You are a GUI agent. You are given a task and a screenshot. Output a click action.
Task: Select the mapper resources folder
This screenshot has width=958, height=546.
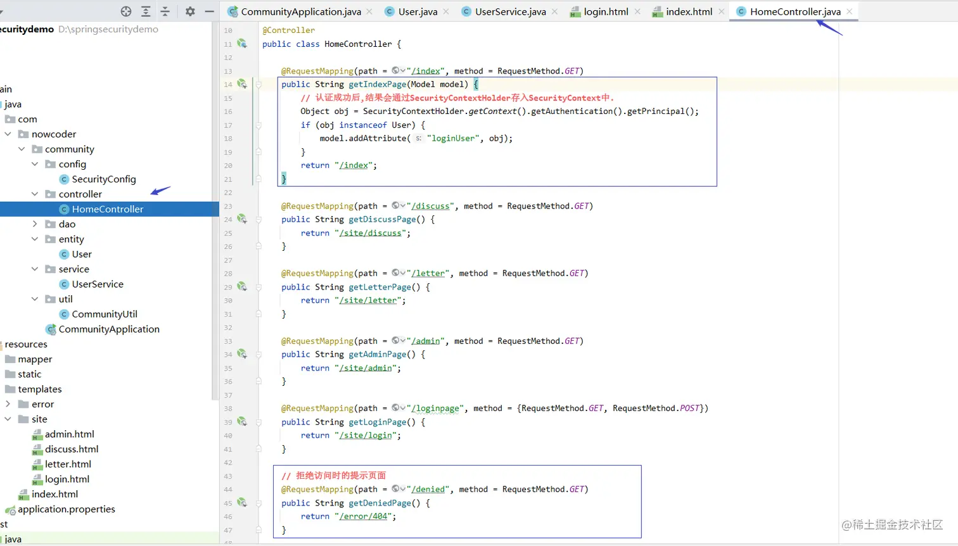(29, 359)
